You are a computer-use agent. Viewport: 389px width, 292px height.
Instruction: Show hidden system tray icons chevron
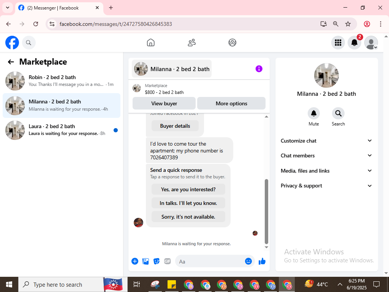tap(340, 284)
